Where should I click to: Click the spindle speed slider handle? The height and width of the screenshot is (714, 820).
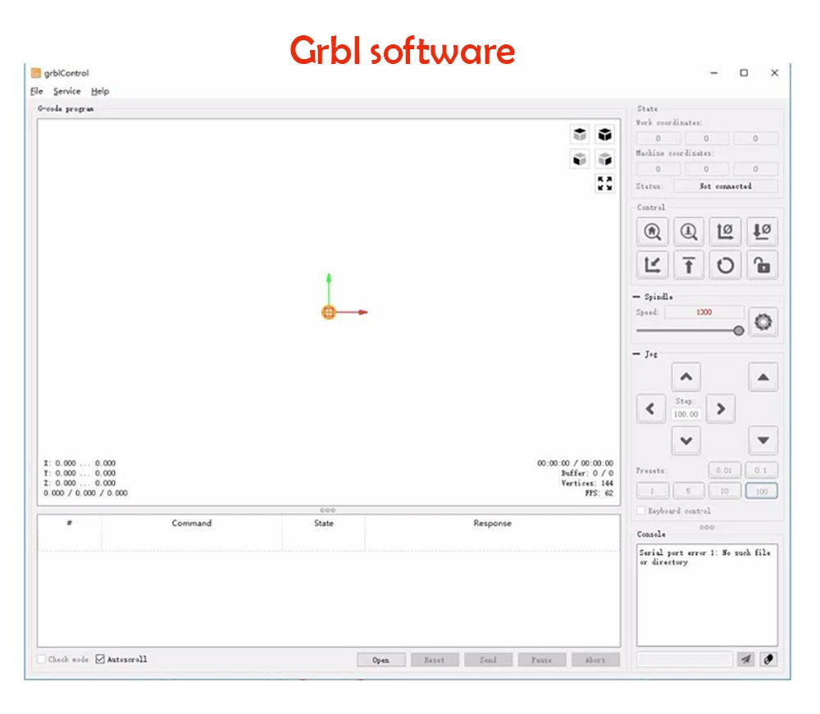tap(739, 331)
